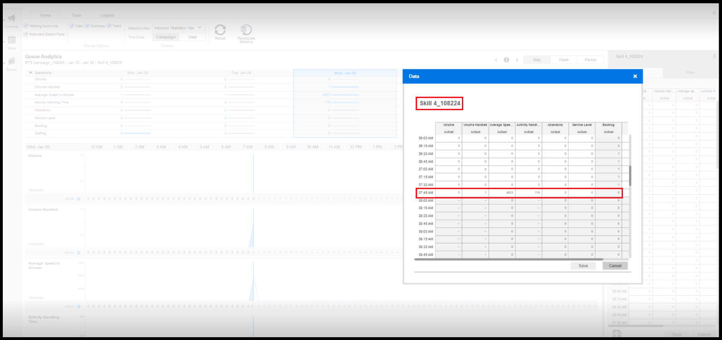
Task: Open the Statistics View dropdown
Action: tap(179, 28)
